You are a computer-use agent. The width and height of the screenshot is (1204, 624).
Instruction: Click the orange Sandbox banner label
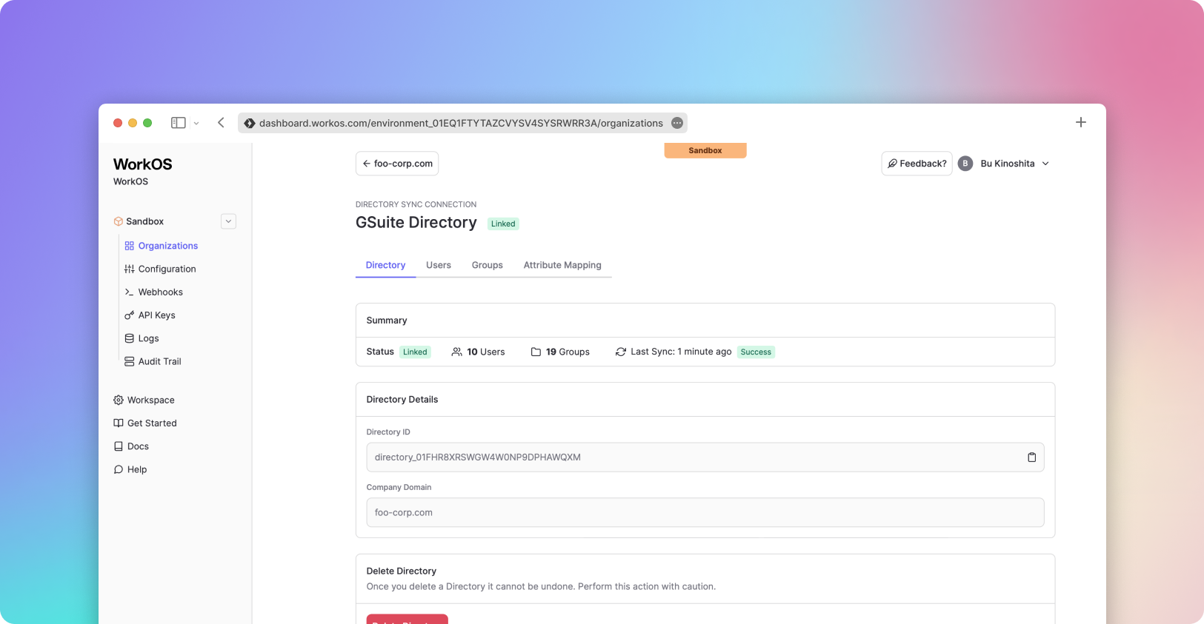tap(705, 150)
